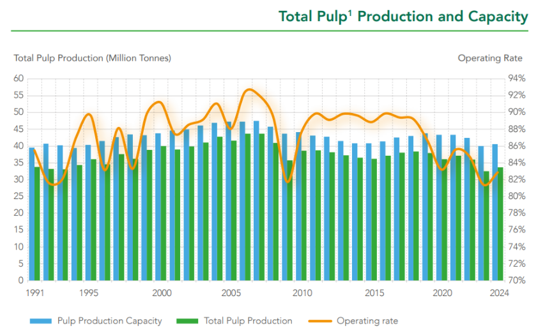This screenshot has width=545, height=328.
Task: Click the green production bar for 2024
Action: click(x=500, y=224)
